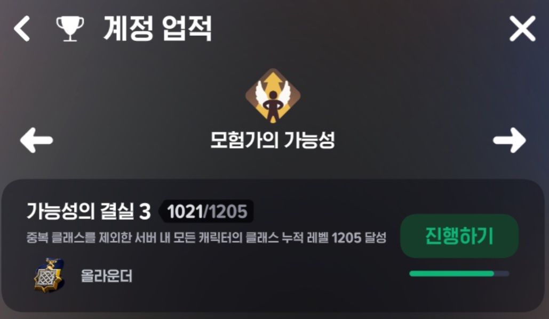This screenshot has height=319, width=549.
Task: Click the 1021/1205 progress counter badge
Action: [206, 211]
